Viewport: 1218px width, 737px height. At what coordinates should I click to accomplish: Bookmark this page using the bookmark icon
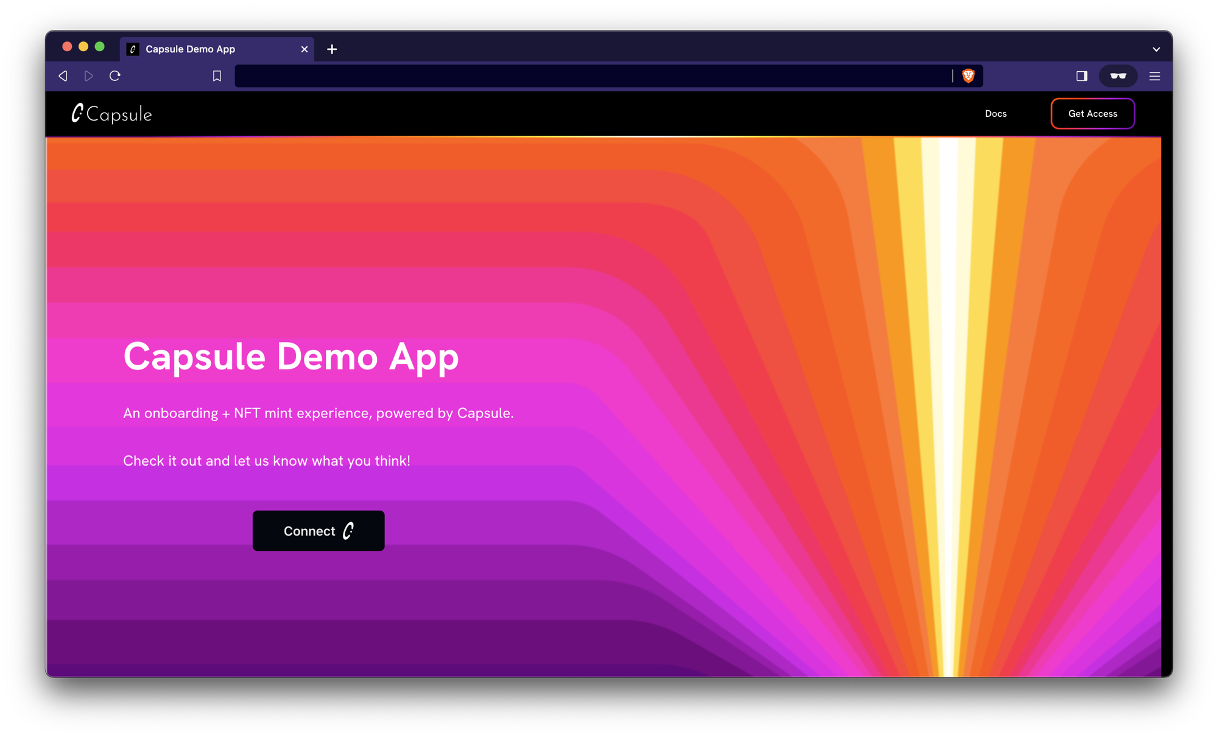217,76
